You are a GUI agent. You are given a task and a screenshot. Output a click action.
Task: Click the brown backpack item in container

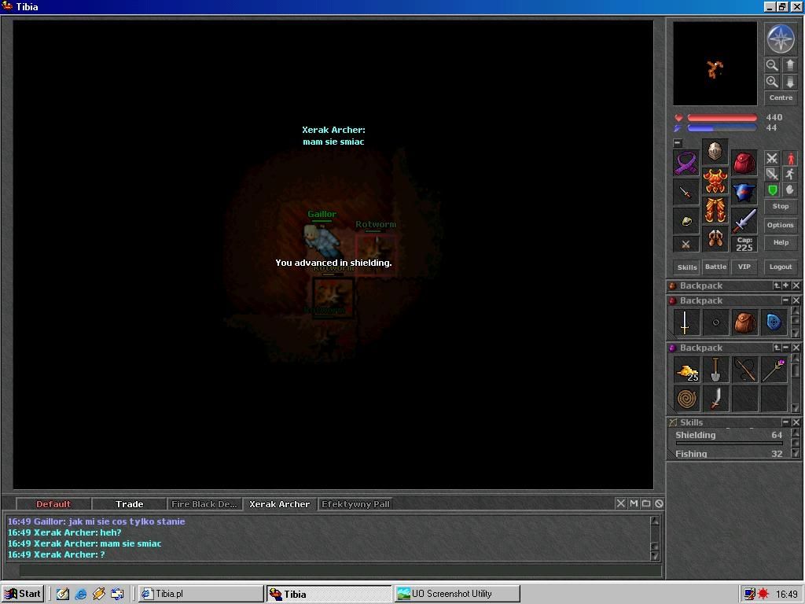pyautogui.click(x=744, y=322)
